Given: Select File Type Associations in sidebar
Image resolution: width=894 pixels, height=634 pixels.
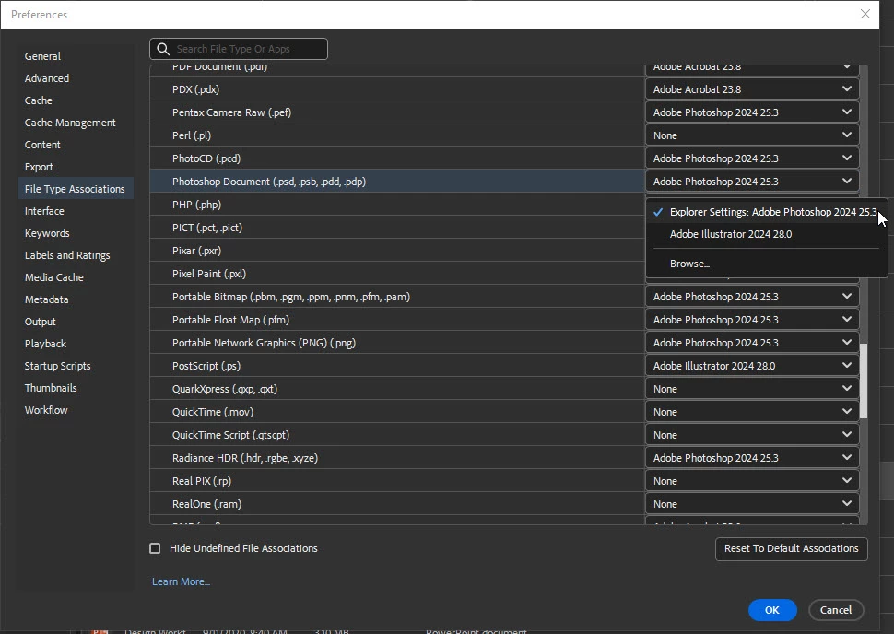Looking at the screenshot, I should [76, 189].
